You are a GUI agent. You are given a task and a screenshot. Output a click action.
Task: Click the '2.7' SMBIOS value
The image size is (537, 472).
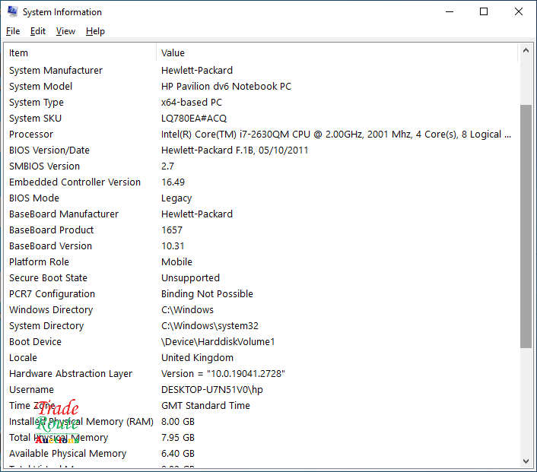coord(168,166)
